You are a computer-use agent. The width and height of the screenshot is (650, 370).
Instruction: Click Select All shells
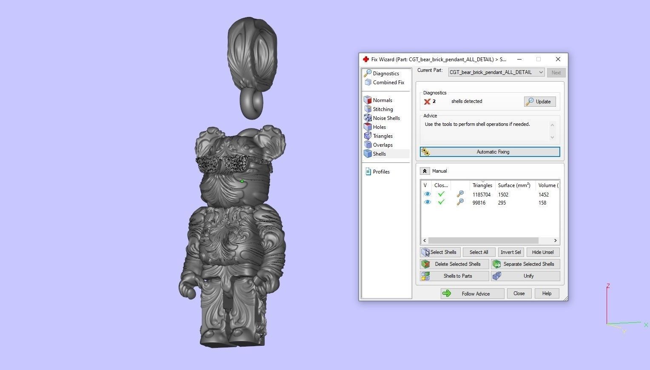click(x=479, y=252)
